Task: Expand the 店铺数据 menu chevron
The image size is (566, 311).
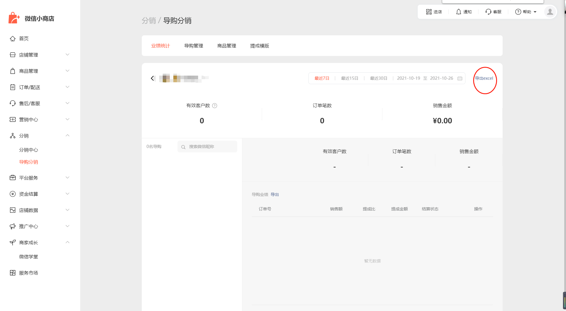Action: point(68,210)
